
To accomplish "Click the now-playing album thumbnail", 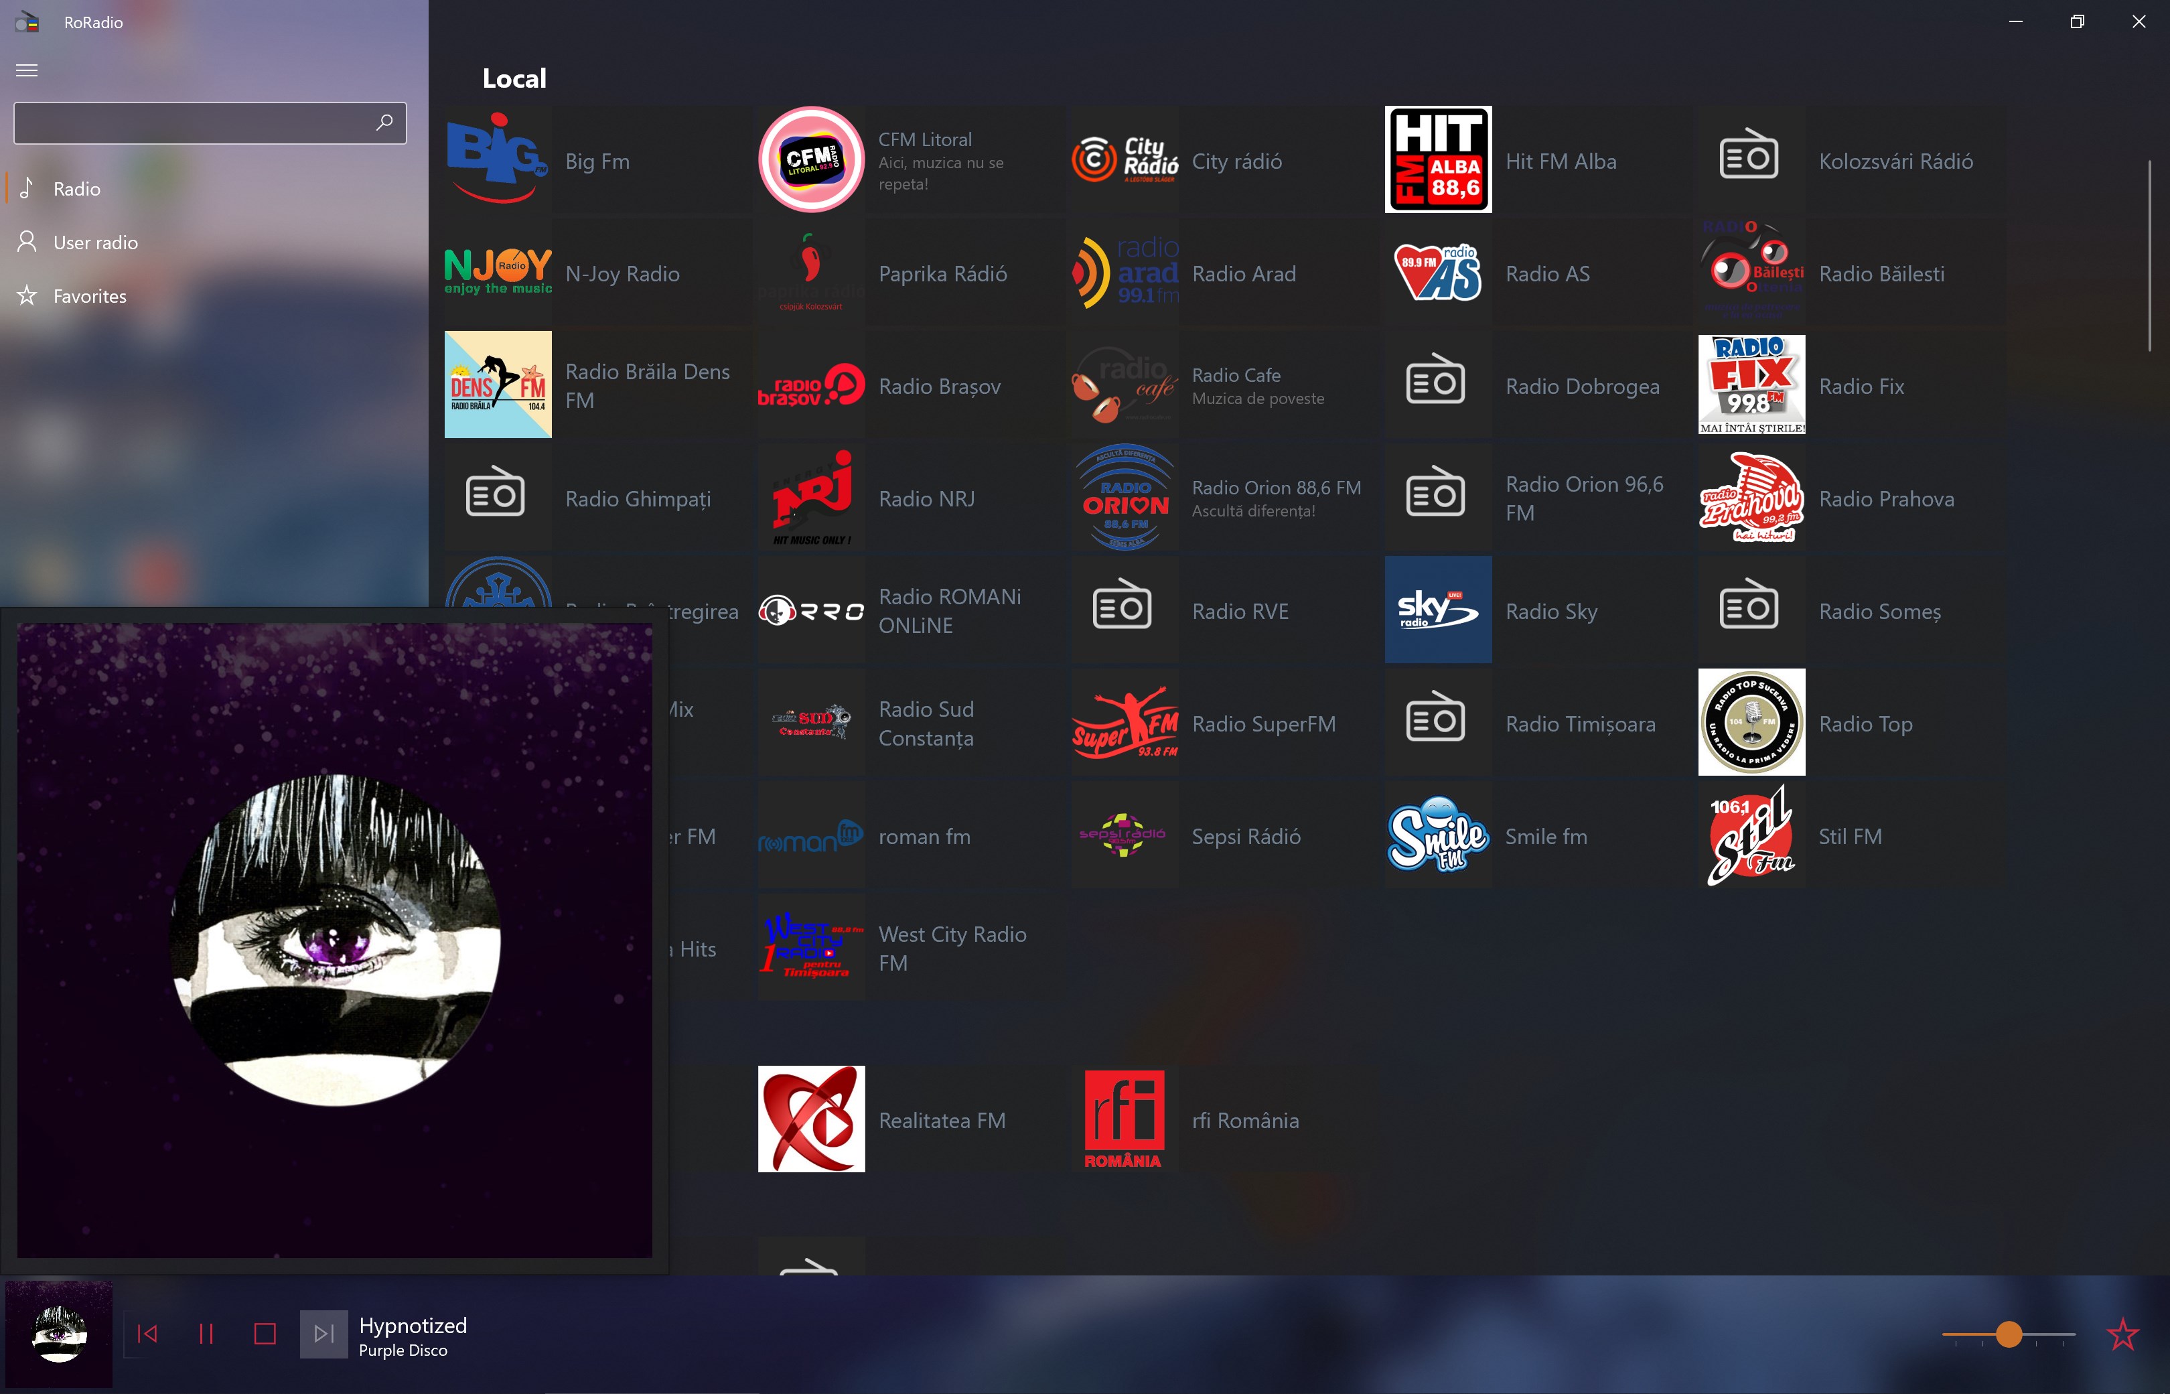I will tap(59, 1333).
